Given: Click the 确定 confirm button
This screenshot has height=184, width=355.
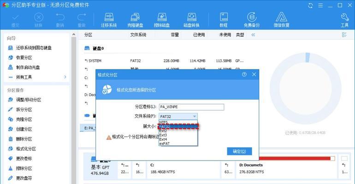Looking at the screenshot, I should (x=239, y=151).
